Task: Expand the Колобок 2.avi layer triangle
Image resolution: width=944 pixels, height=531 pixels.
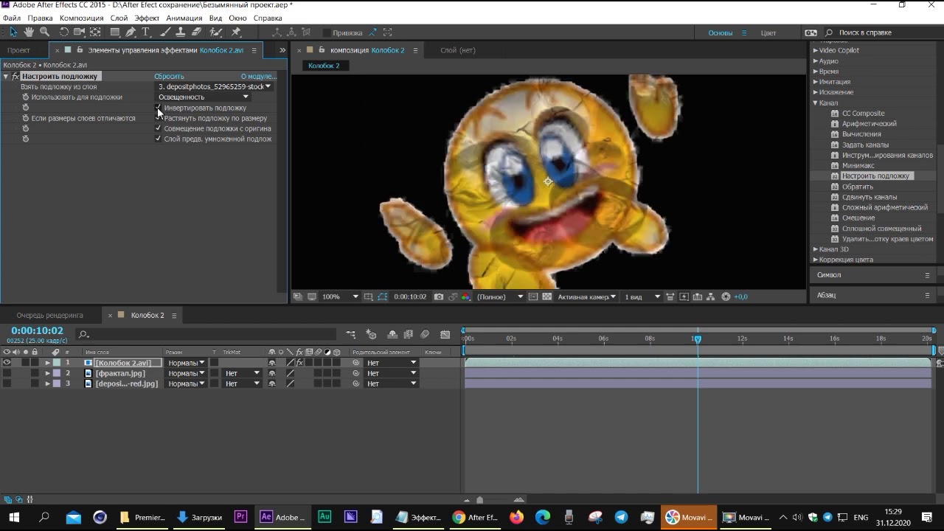Action: [48, 363]
